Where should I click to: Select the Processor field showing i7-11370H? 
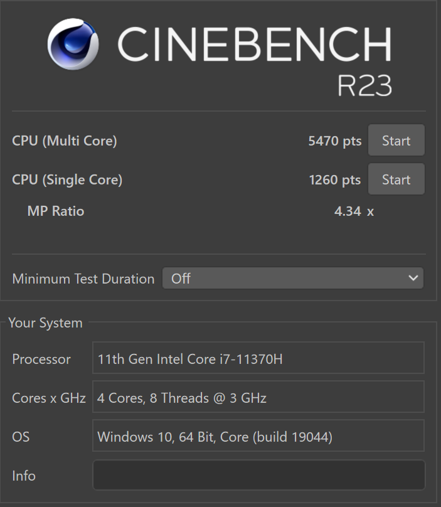click(x=258, y=358)
